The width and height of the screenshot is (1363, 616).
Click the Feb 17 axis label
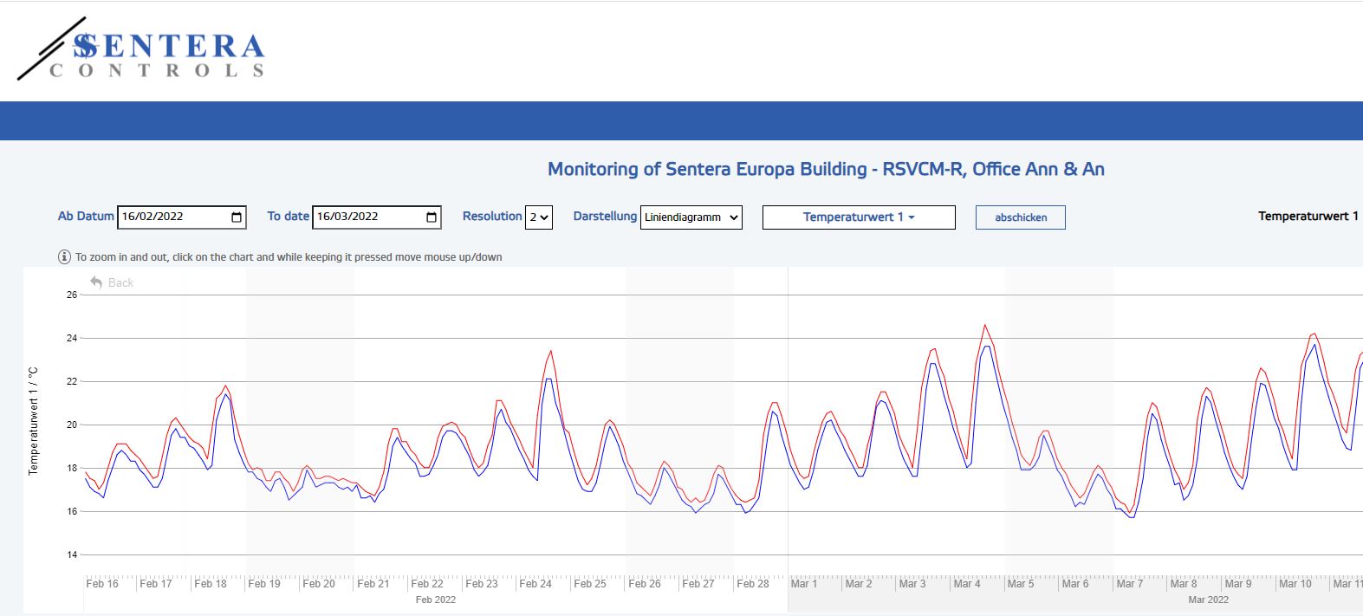click(156, 584)
